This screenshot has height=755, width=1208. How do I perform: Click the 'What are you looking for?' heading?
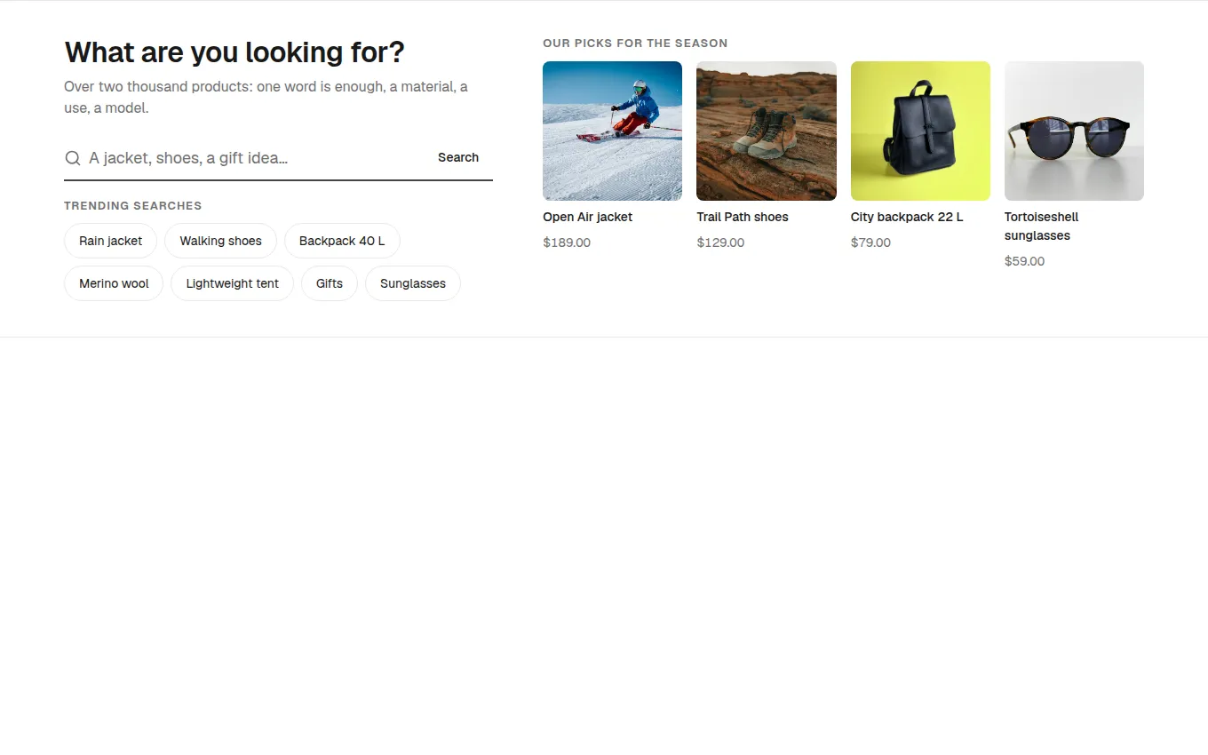click(234, 52)
